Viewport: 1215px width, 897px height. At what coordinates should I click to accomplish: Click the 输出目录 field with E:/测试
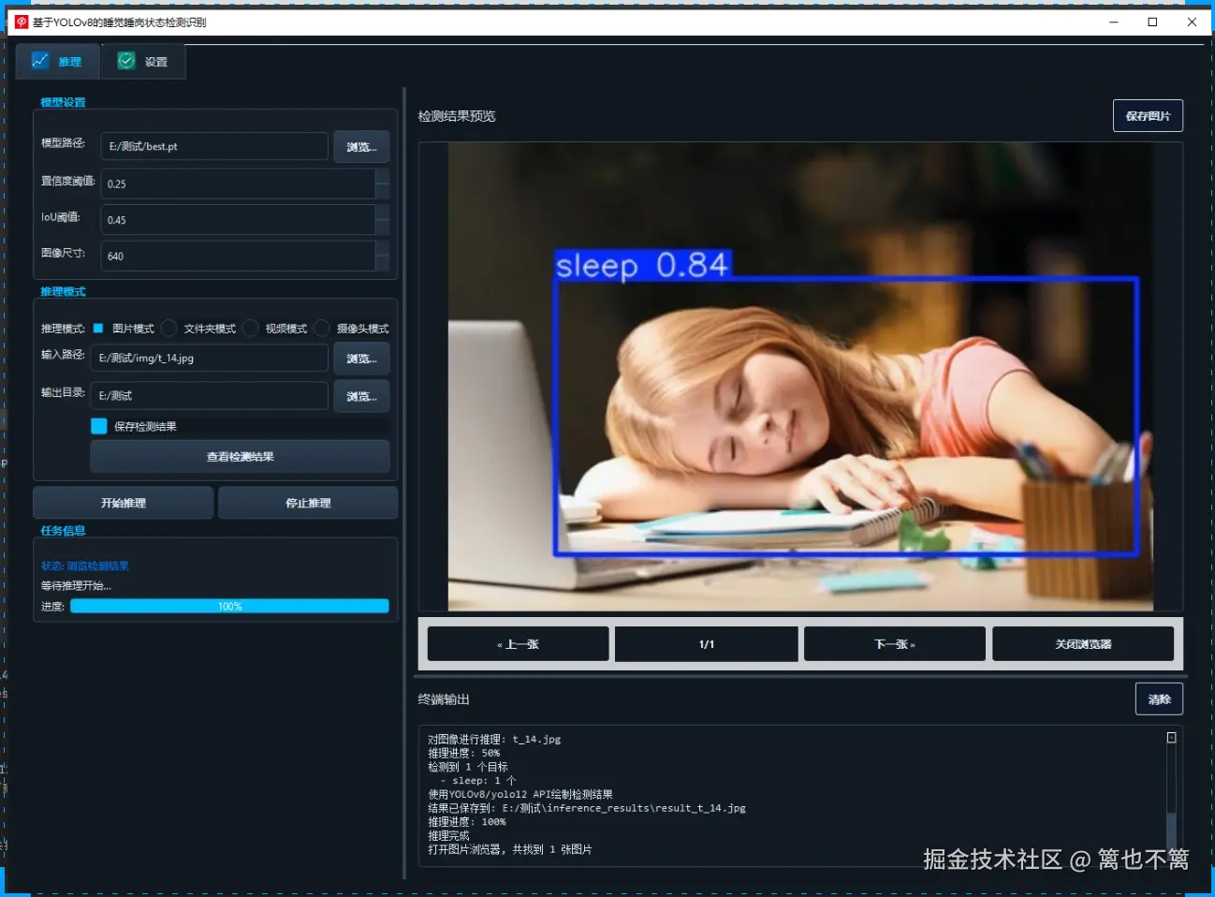210,395
